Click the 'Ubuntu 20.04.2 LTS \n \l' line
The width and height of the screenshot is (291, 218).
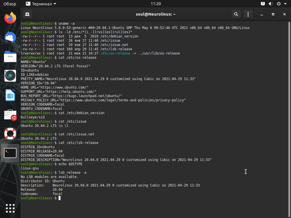pyautogui.click(x=45, y=126)
